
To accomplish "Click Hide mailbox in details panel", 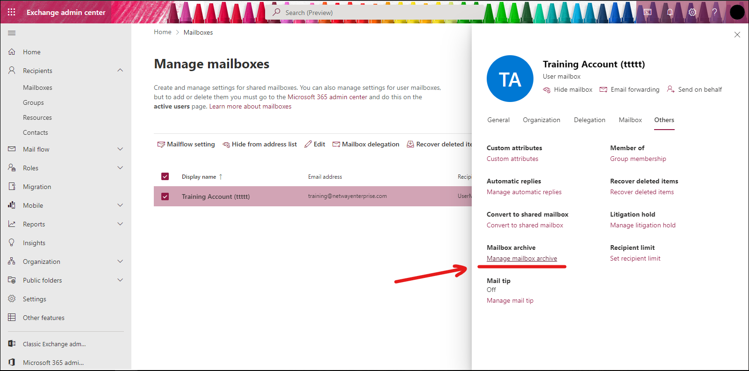I will 568,89.
